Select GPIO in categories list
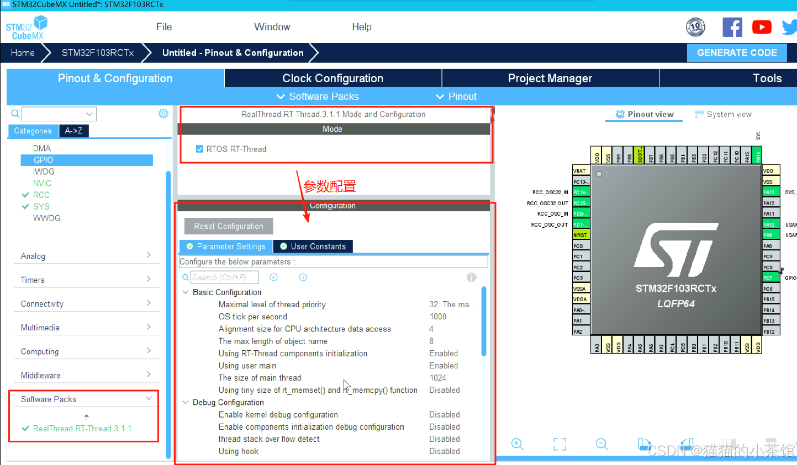Image resolution: width=797 pixels, height=465 pixels. pyautogui.click(x=87, y=160)
